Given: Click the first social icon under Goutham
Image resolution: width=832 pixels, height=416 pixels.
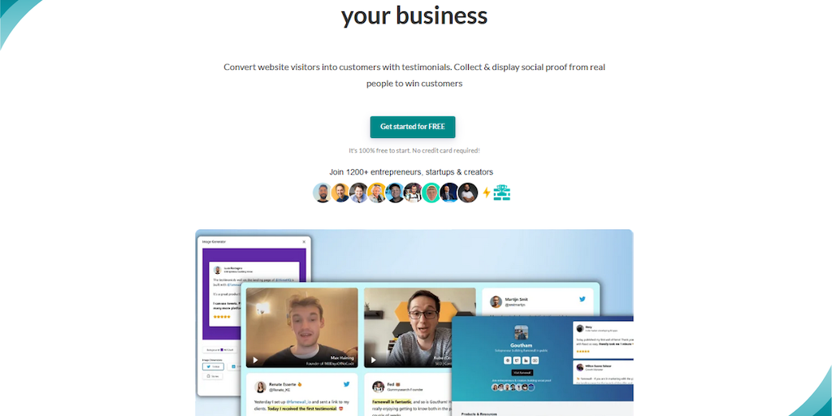Looking at the screenshot, I should pos(508,360).
